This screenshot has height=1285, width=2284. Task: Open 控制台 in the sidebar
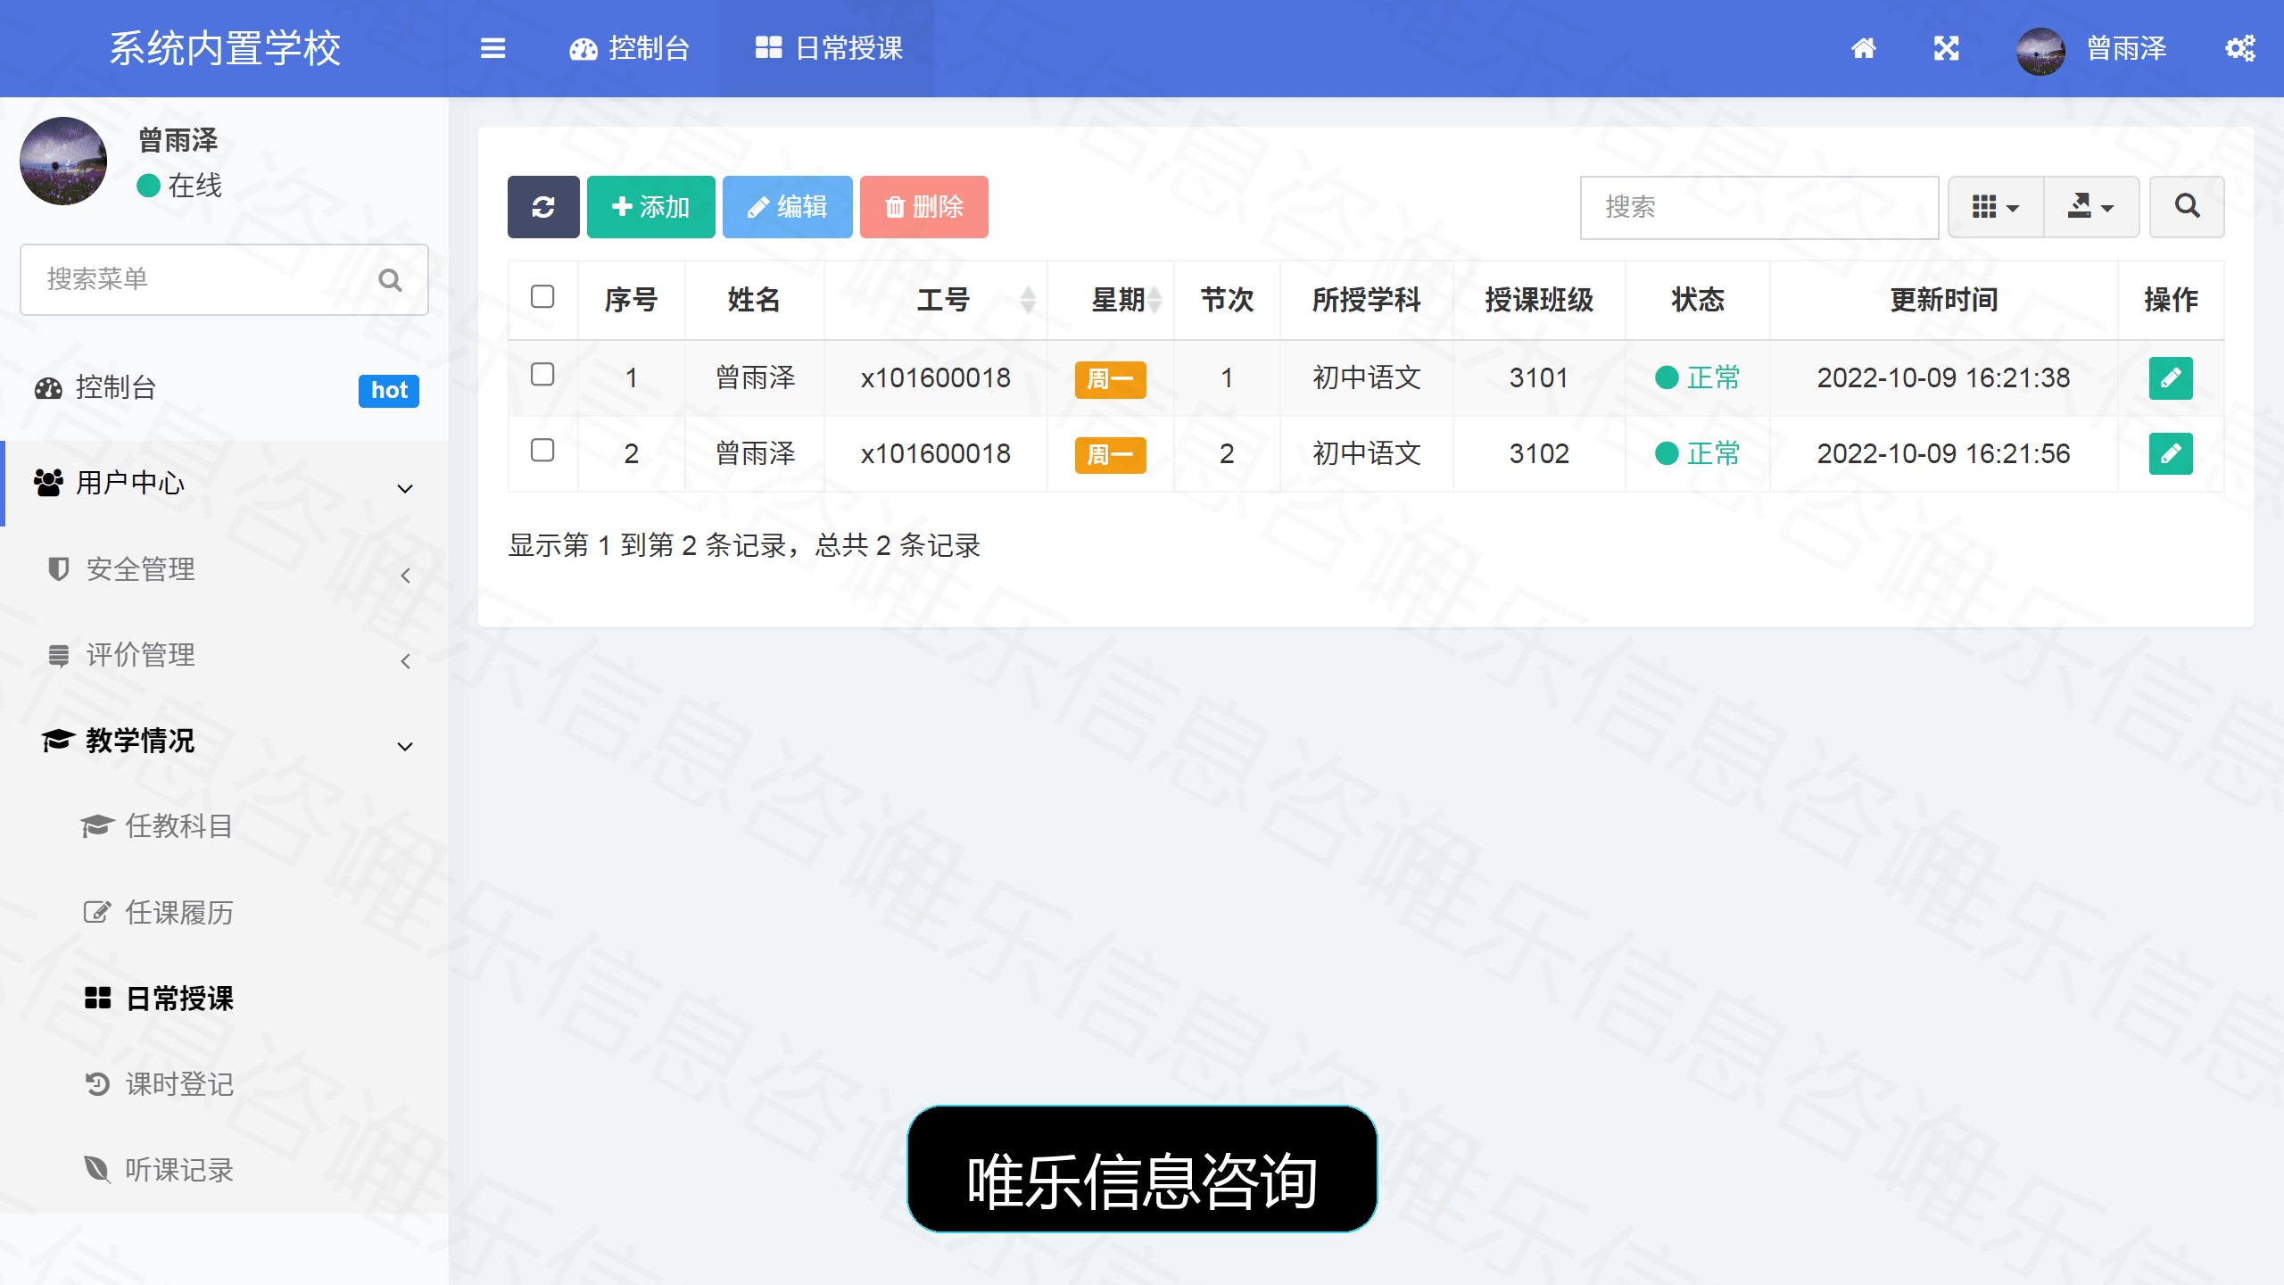pyautogui.click(x=225, y=388)
